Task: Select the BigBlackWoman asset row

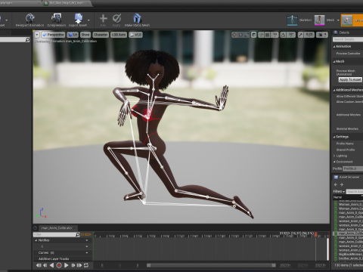Action: [349, 254]
